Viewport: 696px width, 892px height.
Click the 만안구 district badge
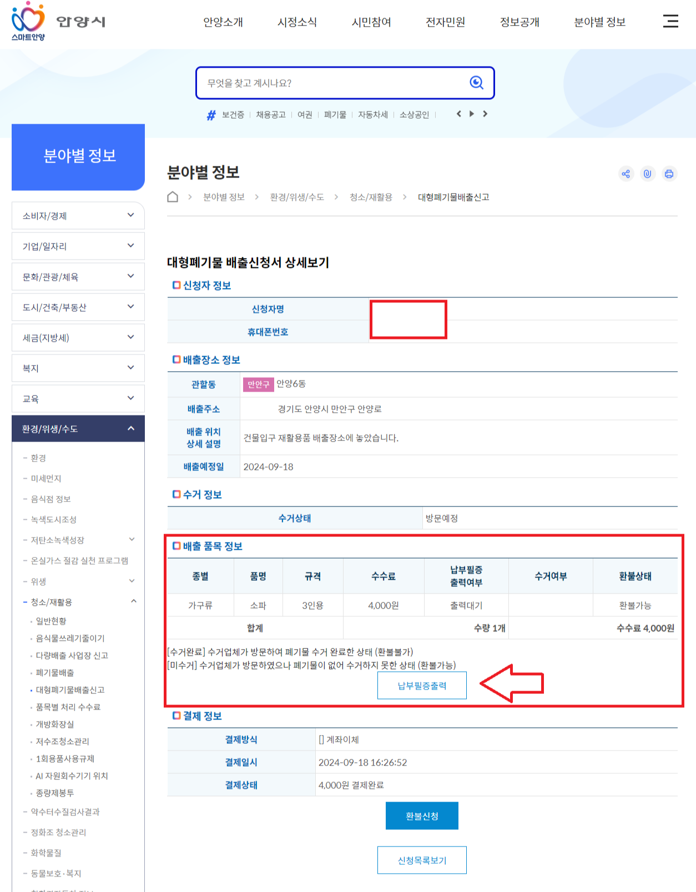coord(259,384)
